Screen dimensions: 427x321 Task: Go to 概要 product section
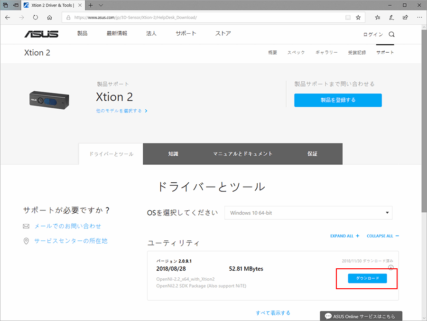(x=273, y=52)
